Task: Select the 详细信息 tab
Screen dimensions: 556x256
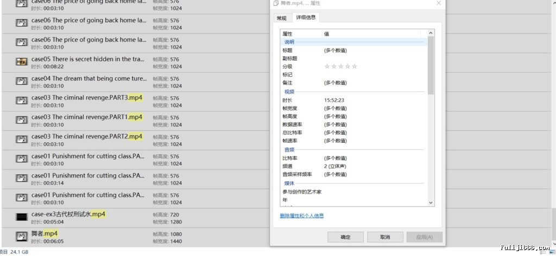Action: pyautogui.click(x=306, y=17)
